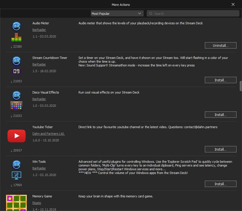Click the 20957 download count
This screenshot has width=242, height=211.
click(x=16, y=151)
